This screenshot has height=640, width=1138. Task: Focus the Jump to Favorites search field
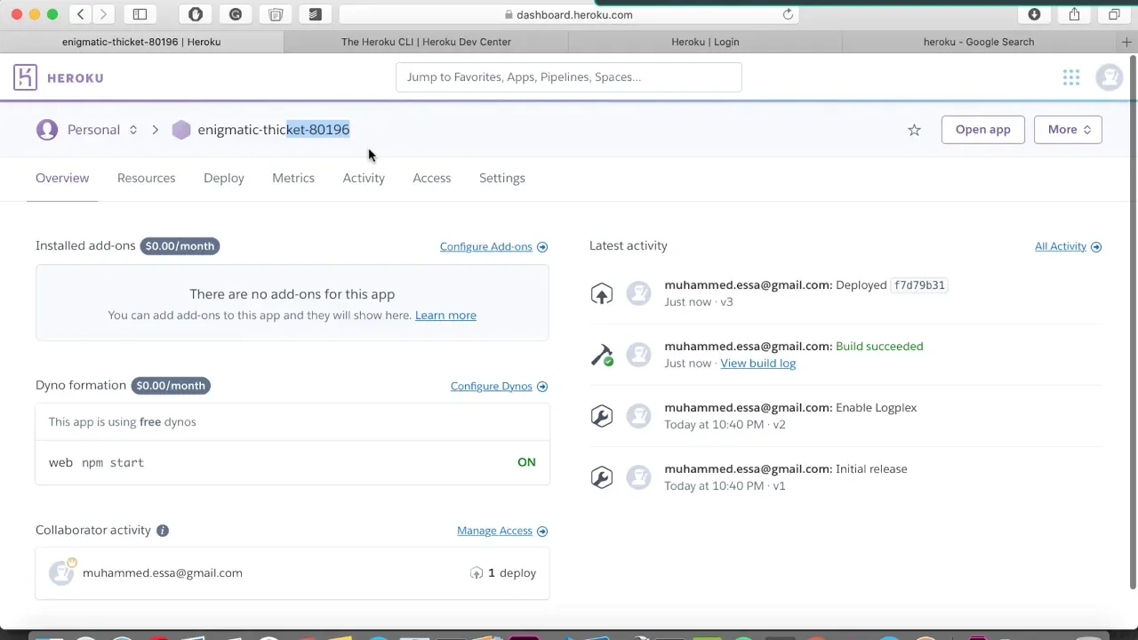568,77
